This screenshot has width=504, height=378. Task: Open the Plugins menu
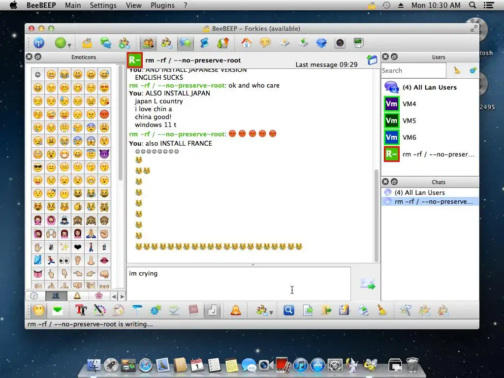[162, 5]
